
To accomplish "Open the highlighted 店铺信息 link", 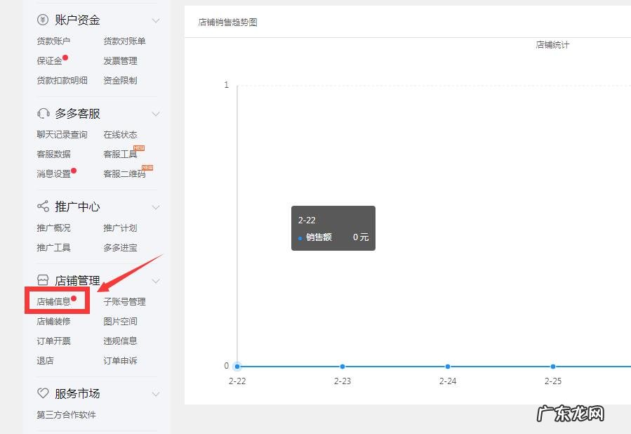I will tap(55, 301).
